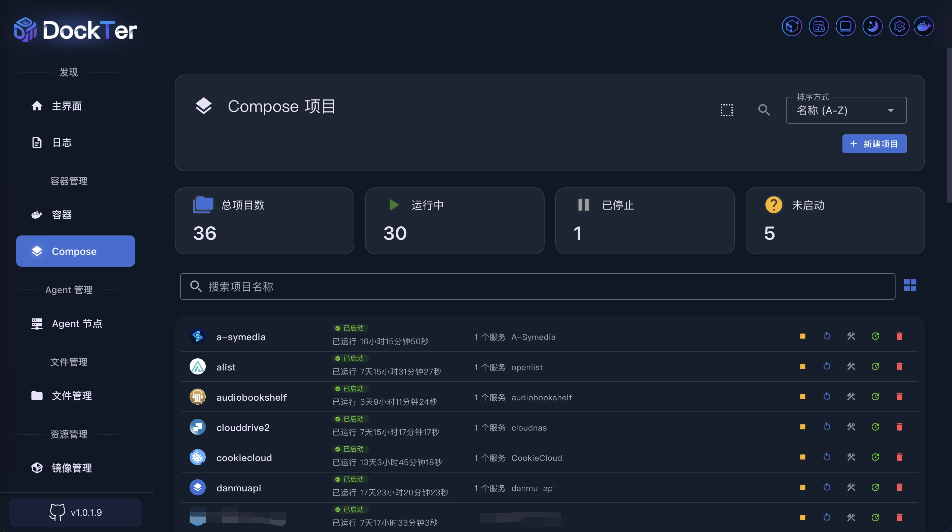Open the 镜像管理 sidebar item

click(x=71, y=468)
